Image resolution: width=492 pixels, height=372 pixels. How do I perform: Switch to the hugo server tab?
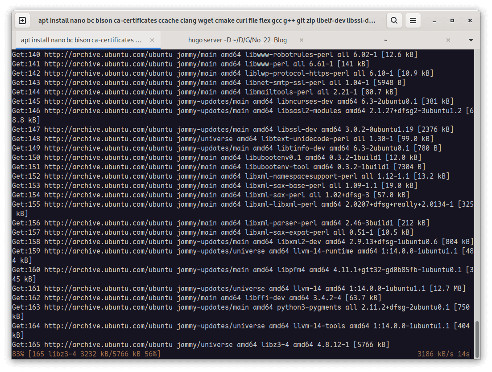[x=237, y=40]
